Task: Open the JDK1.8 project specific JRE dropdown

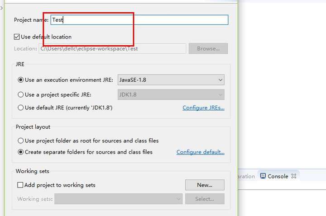Action: 171,94
